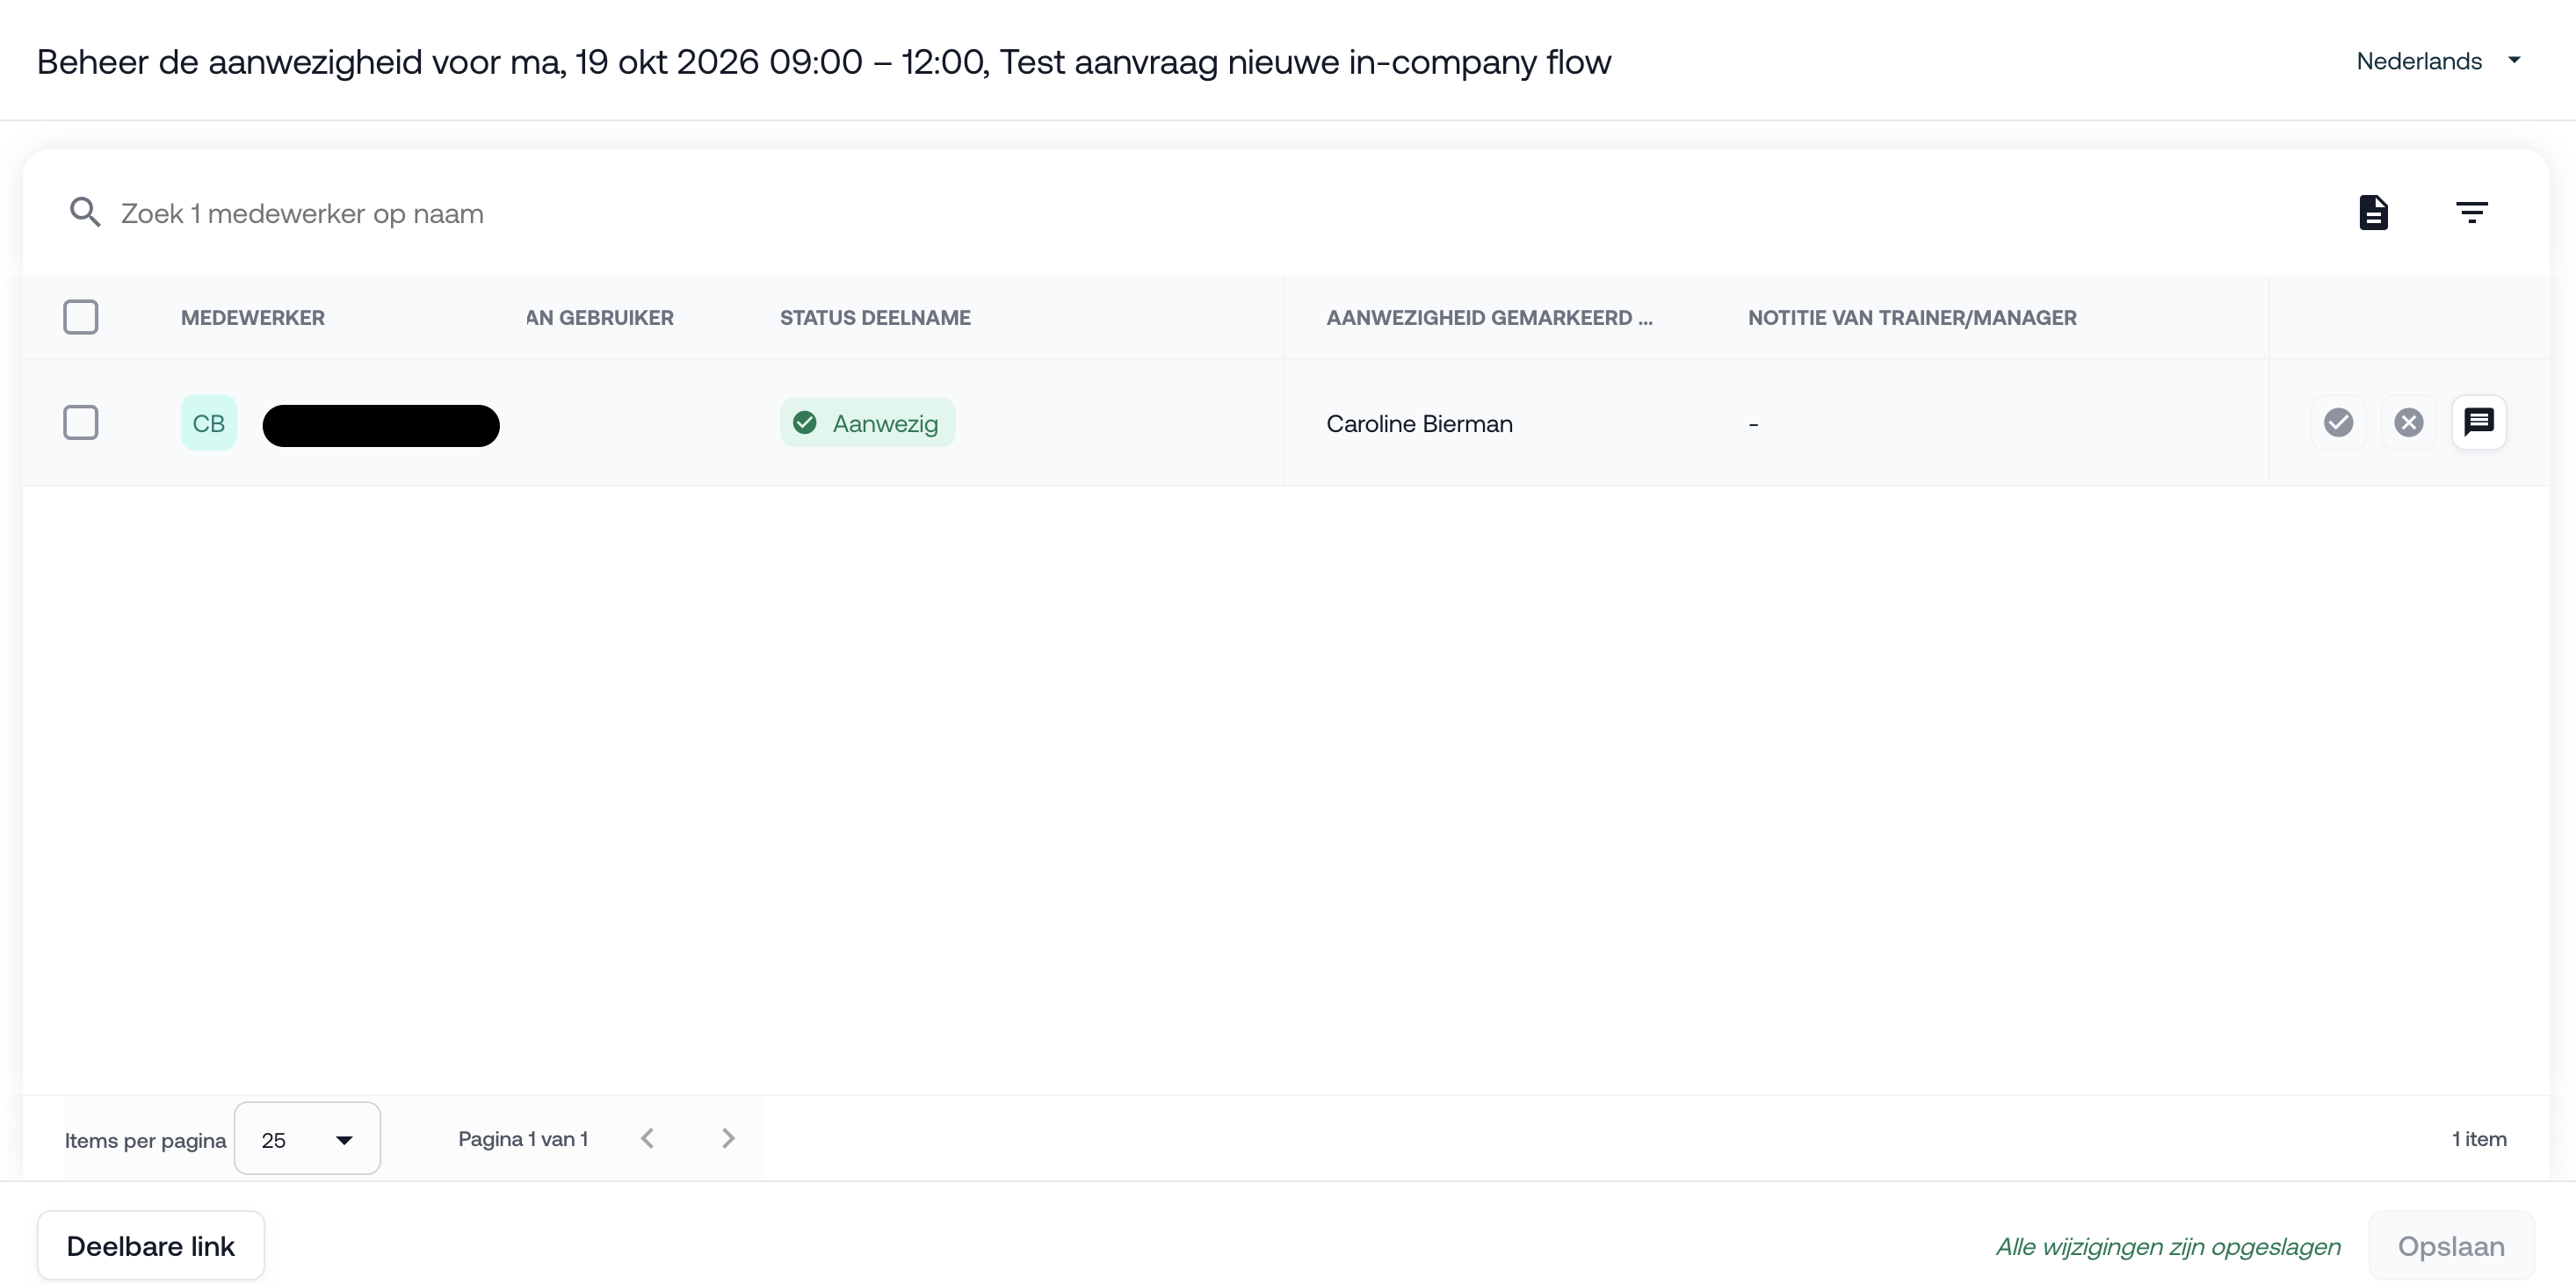Click the Opslaan button
This screenshot has width=2576, height=1284.
pos(2451,1245)
